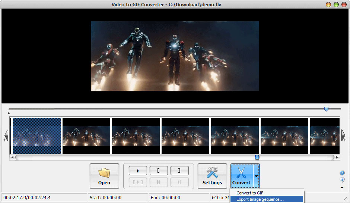The image size is (350, 203).
Task: Set start mark with left bracket button
Action: [x=159, y=171]
